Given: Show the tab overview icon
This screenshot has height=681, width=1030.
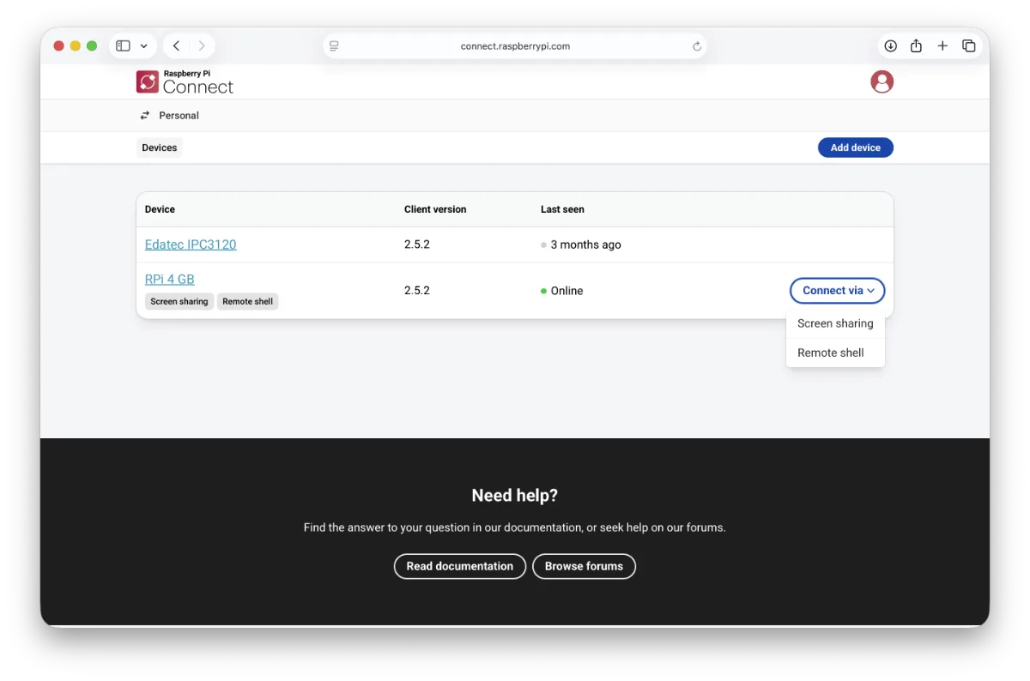Looking at the screenshot, I should tap(968, 46).
